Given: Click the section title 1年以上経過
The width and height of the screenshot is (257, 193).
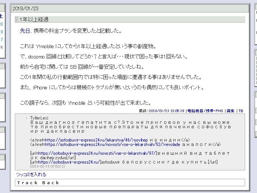Looking at the screenshot, I should pos(34,19).
